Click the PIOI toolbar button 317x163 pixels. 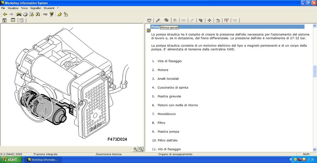pos(45,14)
